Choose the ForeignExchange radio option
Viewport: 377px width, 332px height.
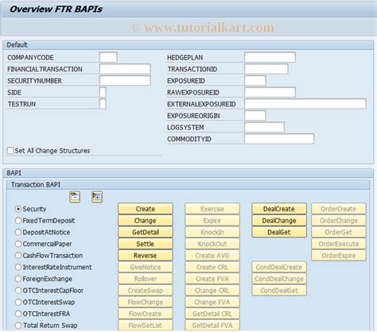click(18, 279)
